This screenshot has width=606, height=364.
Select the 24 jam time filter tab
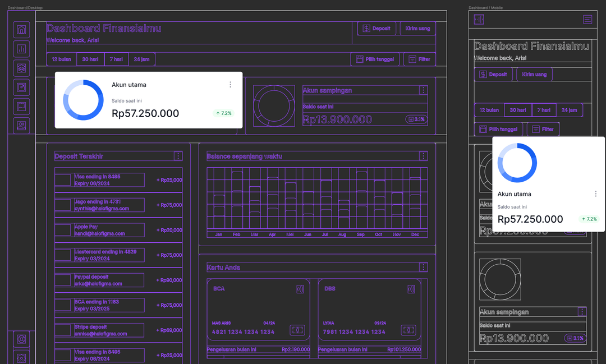[142, 59]
